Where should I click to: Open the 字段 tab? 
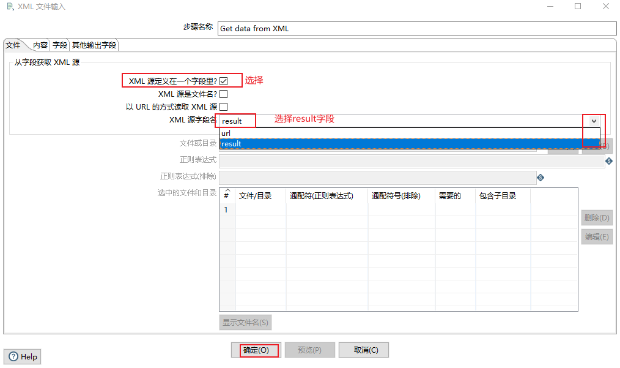click(59, 45)
